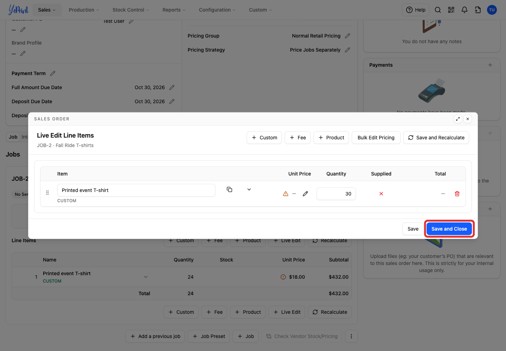Edit the Pricing Strategy pencil icon
The width and height of the screenshot is (506, 351).
coord(348,50)
